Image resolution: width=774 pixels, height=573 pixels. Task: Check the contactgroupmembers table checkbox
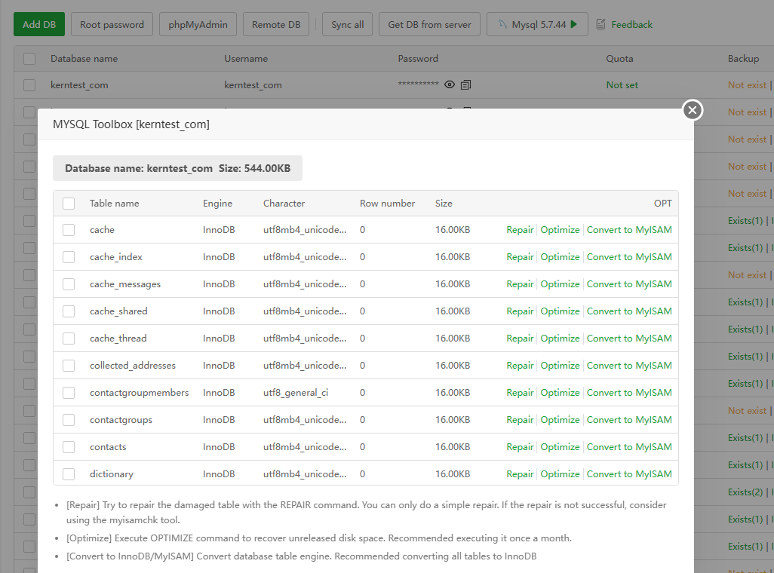coord(69,393)
